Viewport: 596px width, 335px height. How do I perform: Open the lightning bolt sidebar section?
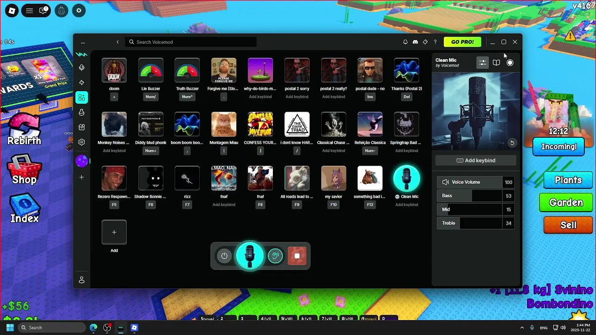click(x=81, y=82)
